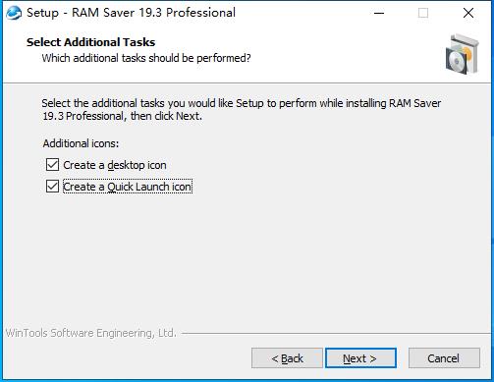Viewport: 494px width, 382px height.
Task: Click the WinTools Software Engineering, Ltd. text
Action: point(91,333)
